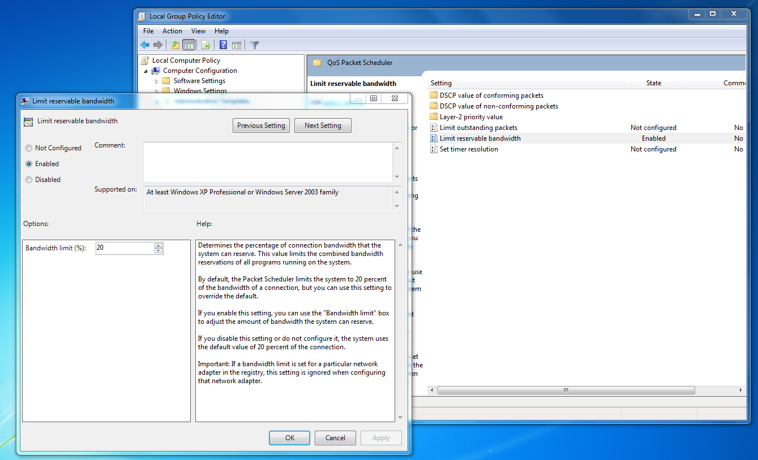Click the Next Setting button
Image resolution: width=758 pixels, height=460 pixels.
[x=323, y=125]
